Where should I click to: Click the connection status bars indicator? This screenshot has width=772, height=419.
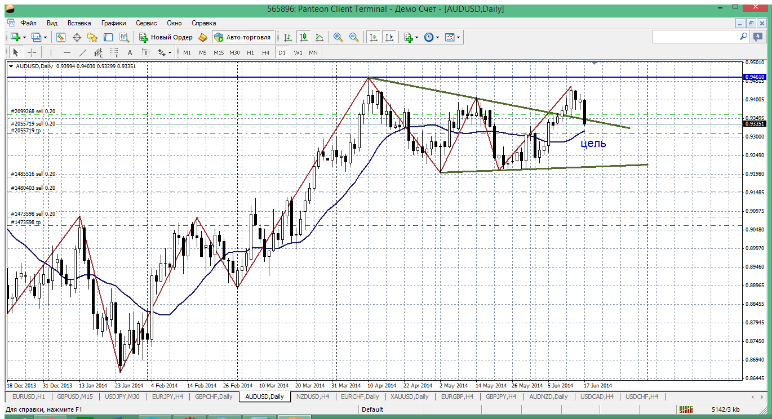[685, 409]
